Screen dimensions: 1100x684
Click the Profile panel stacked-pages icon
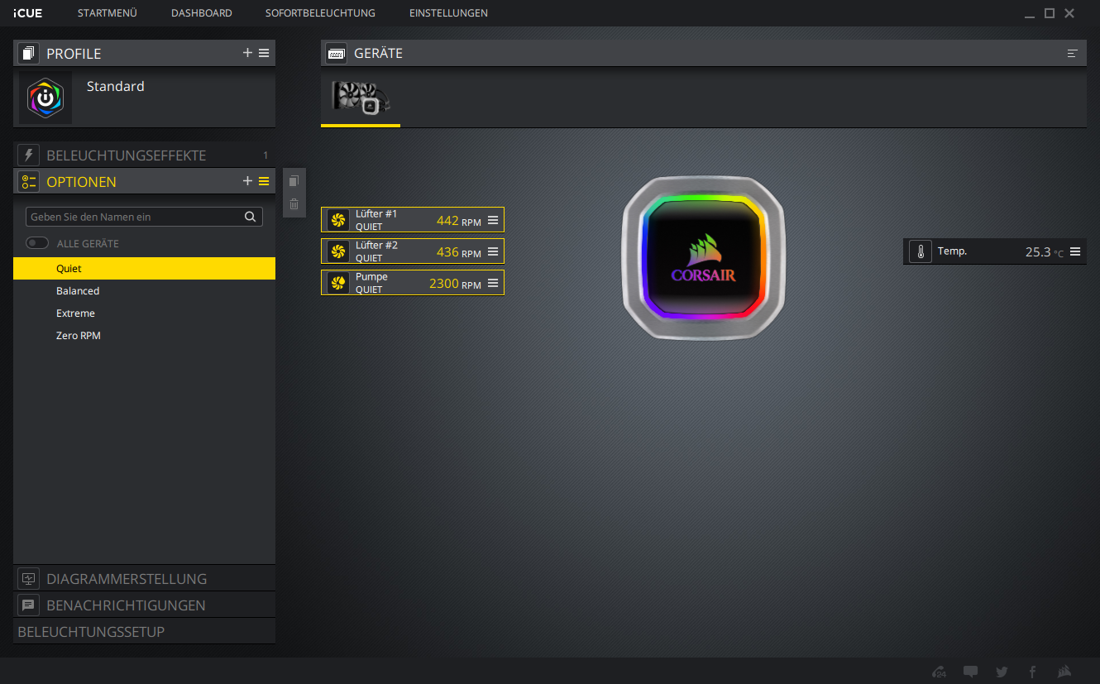point(29,54)
